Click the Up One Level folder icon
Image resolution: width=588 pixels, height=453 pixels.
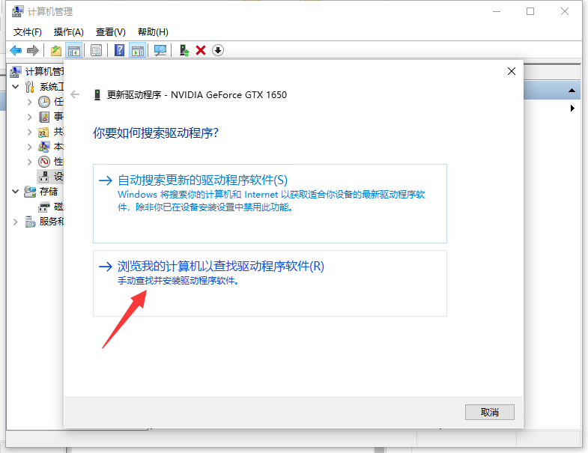tap(55, 50)
